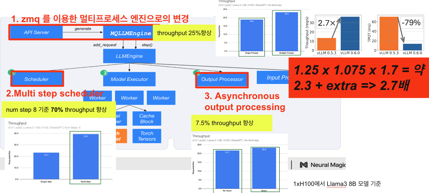
Task: Click the 'Single Process' bar showing 18.9
Action: 252,35
